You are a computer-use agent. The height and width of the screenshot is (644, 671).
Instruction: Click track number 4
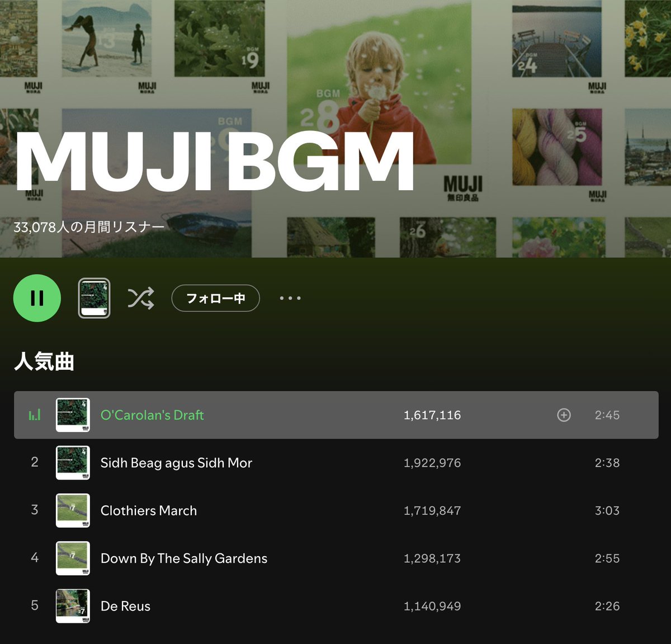(35, 557)
